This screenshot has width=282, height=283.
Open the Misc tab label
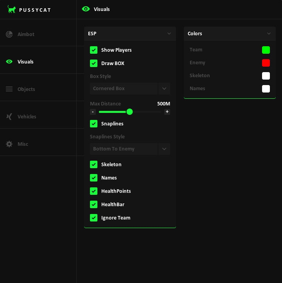pyautogui.click(x=23, y=144)
